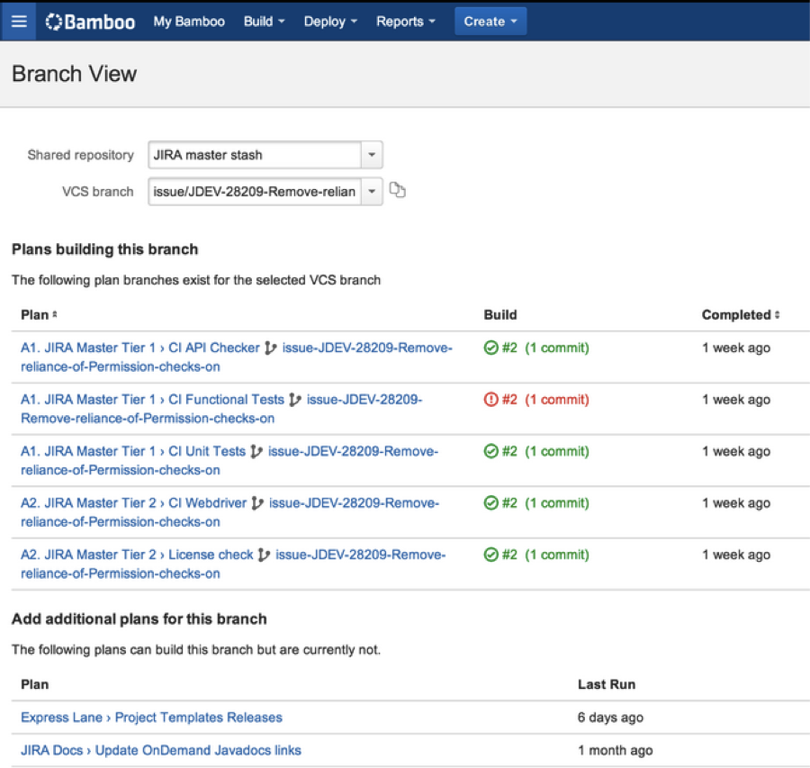Click success status icon for License check build
This screenshot has width=810, height=768.
tap(490, 555)
